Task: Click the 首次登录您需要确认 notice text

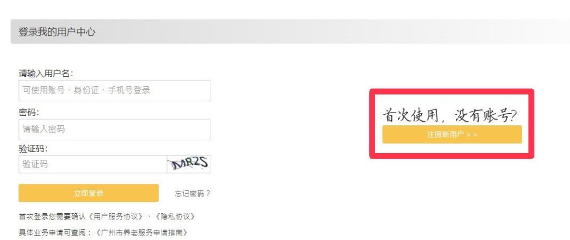Action: (52, 217)
